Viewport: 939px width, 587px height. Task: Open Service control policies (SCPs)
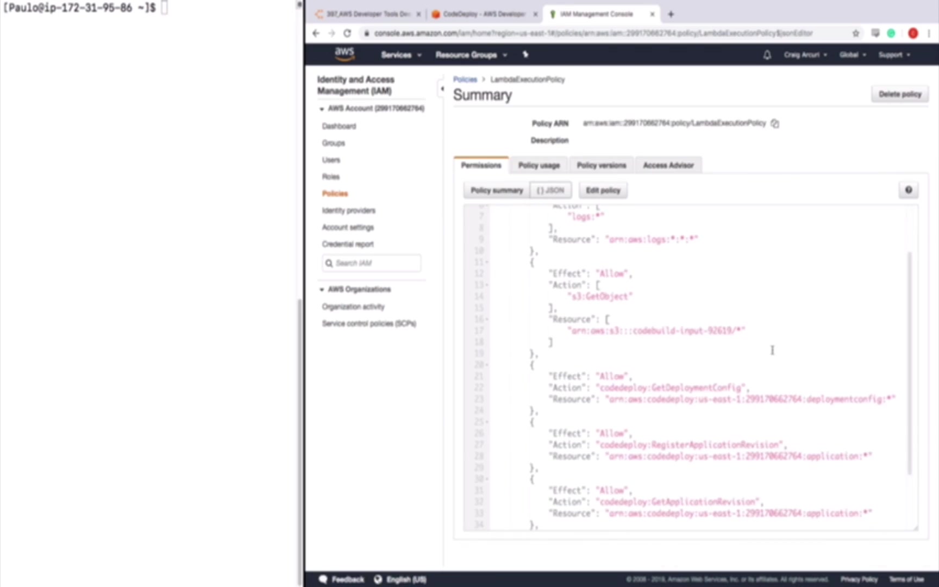[369, 323]
